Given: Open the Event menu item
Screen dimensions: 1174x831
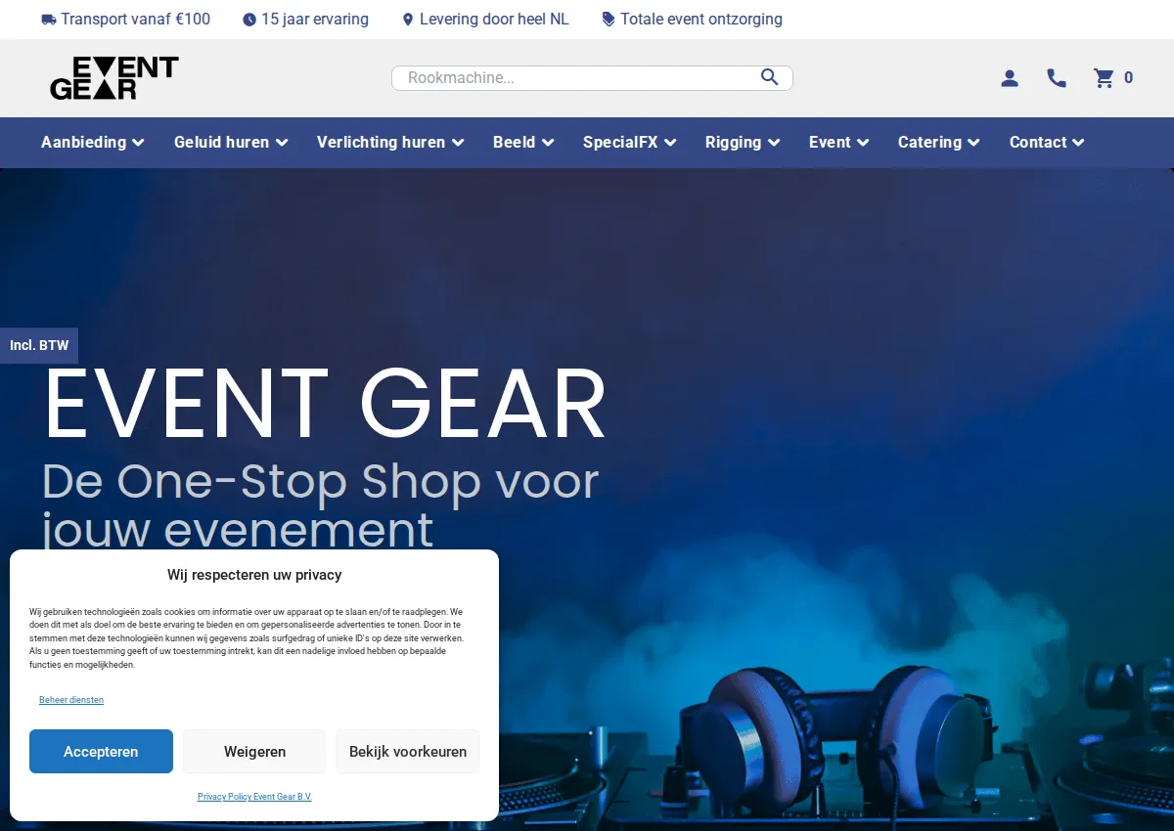Looking at the screenshot, I should (x=830, y=143).
